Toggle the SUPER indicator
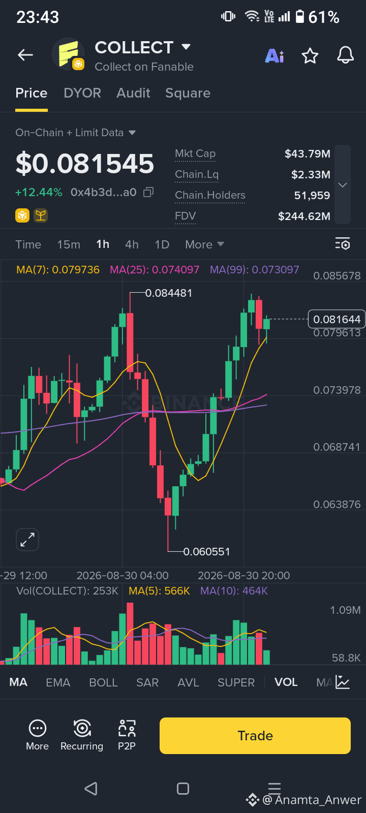This screenshot has height=813, width=366. tap(236, 682)
